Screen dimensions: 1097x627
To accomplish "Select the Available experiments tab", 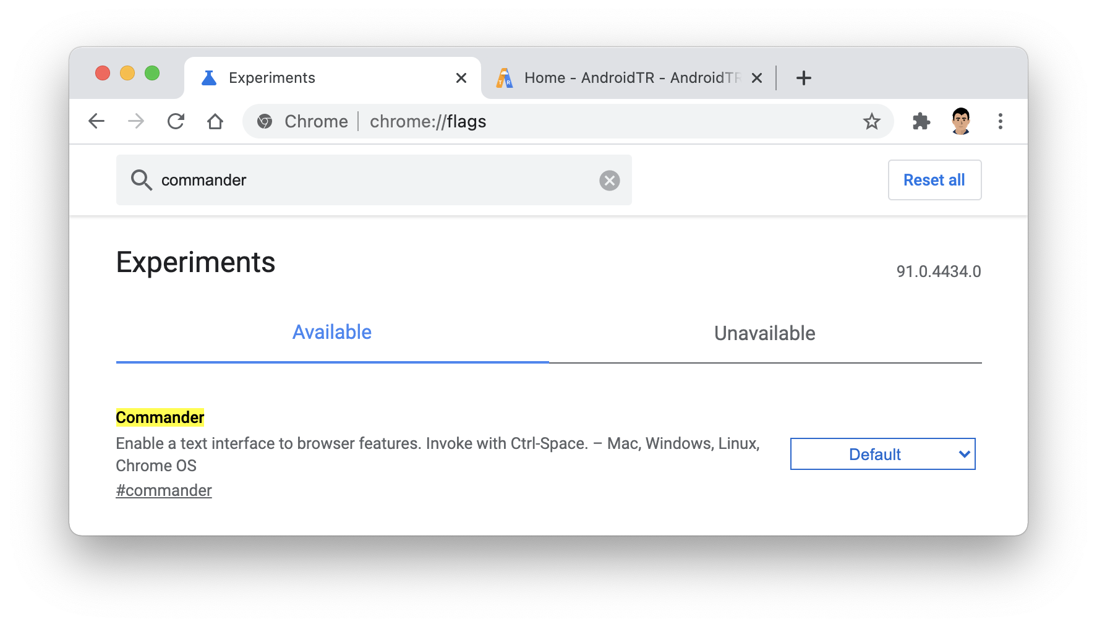I will pyautogui.click(x=332, y=332).
